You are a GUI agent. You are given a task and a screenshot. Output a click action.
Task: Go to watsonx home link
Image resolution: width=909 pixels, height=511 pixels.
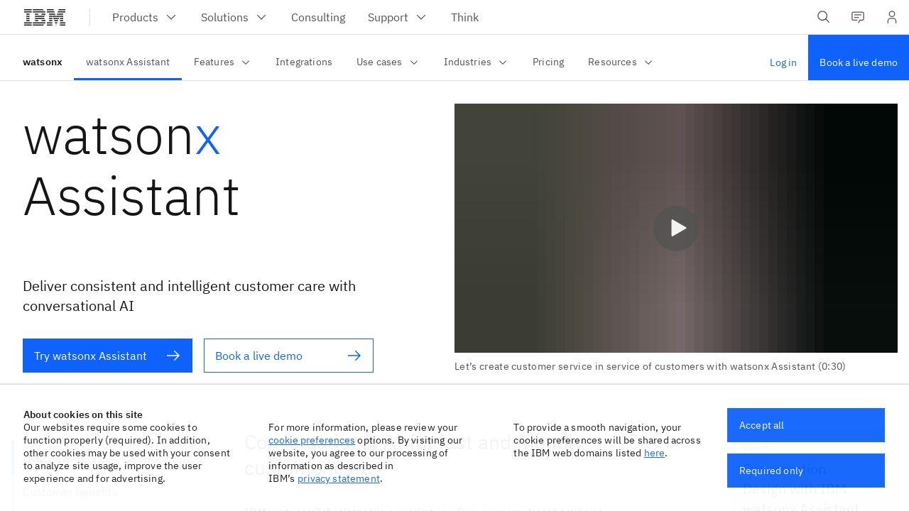coord(43,62)
